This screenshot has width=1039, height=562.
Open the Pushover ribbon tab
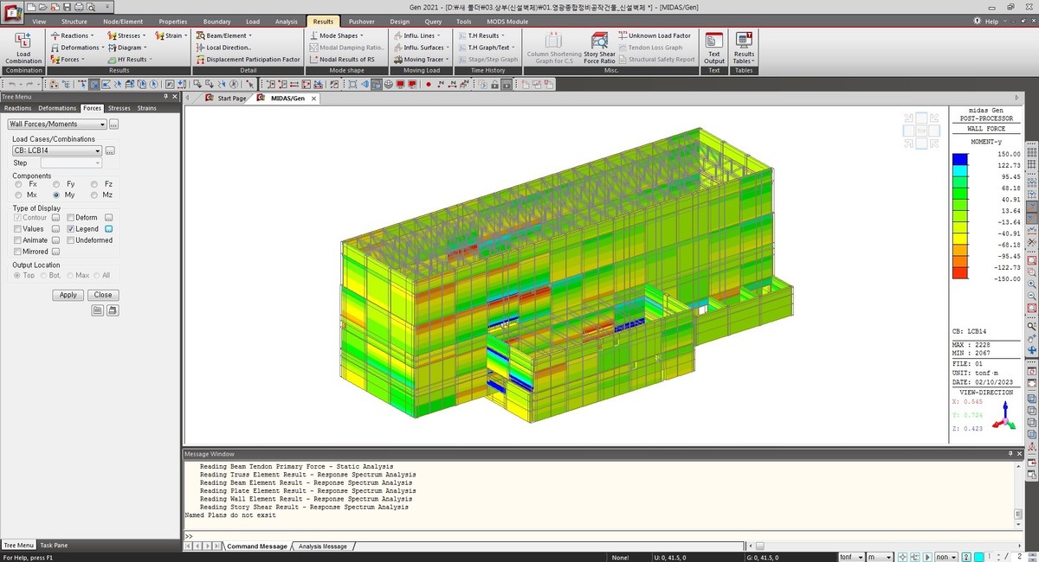361,21
